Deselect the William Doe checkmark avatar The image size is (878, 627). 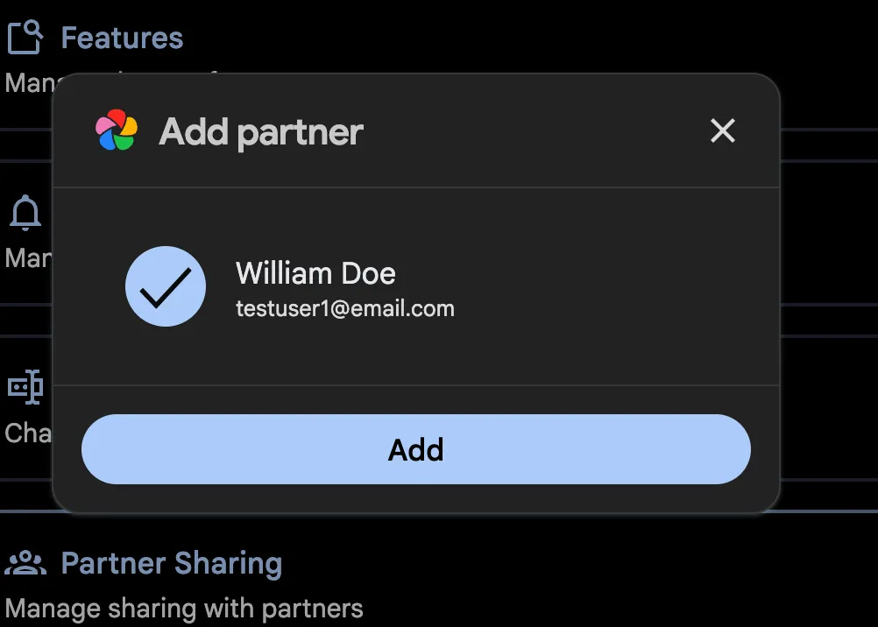click(166, 286)
